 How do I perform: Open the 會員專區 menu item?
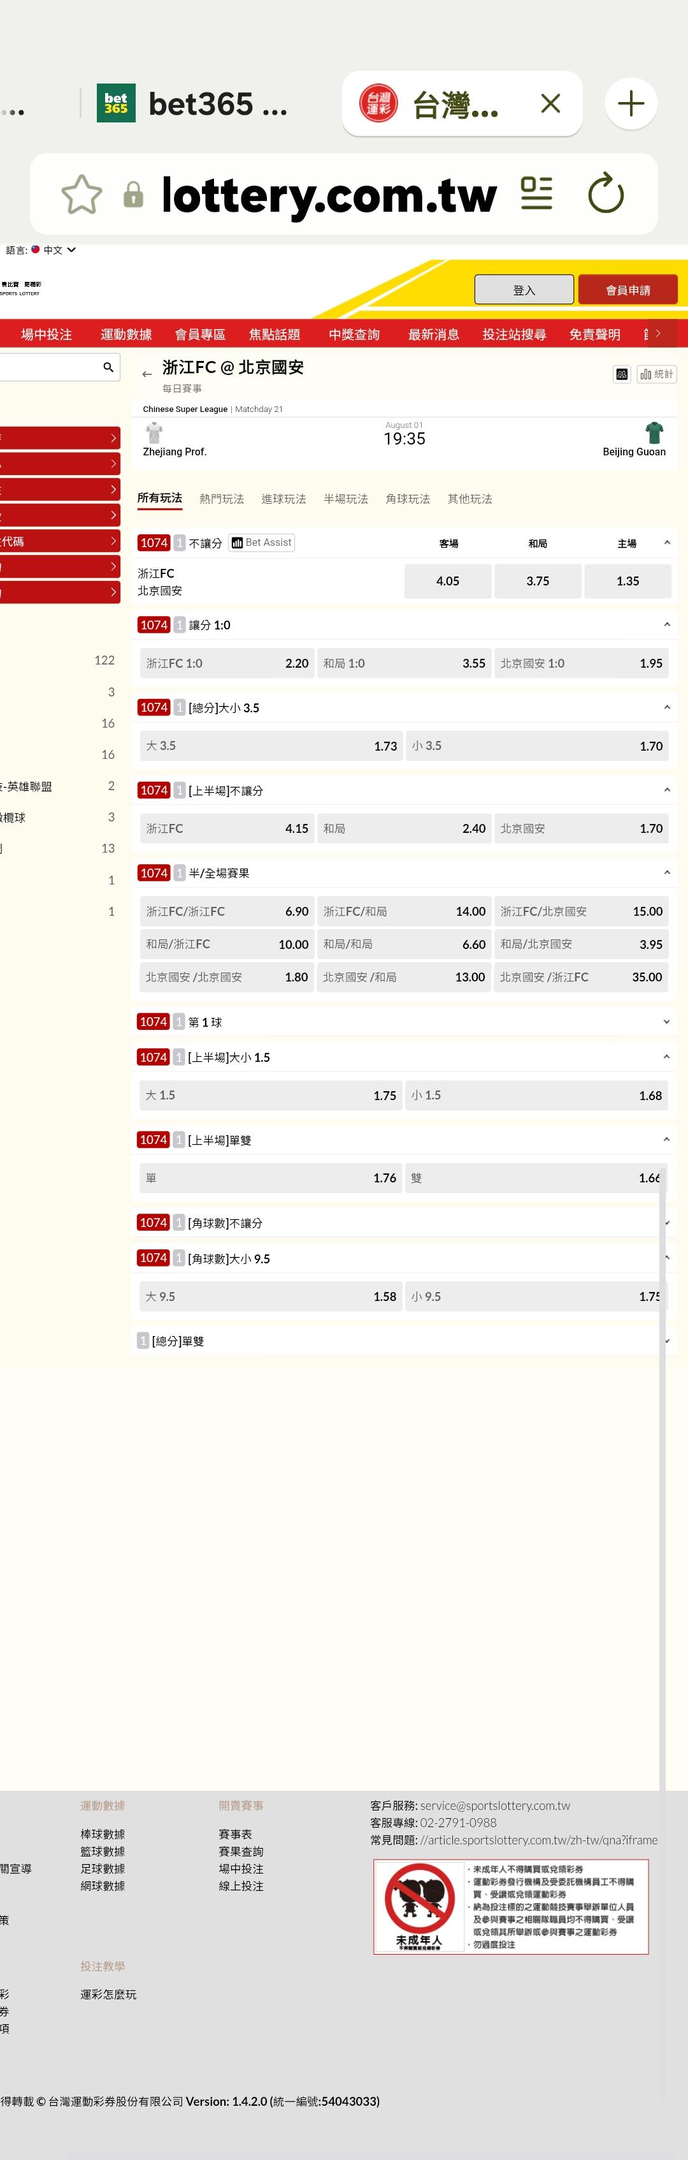pyautogui.click(x=199, y=334)
